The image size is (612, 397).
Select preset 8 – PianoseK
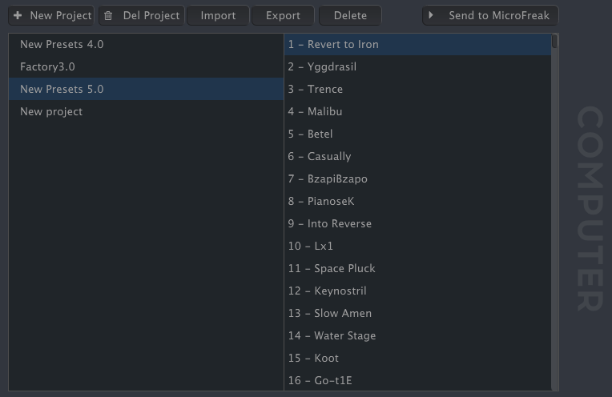417,201
